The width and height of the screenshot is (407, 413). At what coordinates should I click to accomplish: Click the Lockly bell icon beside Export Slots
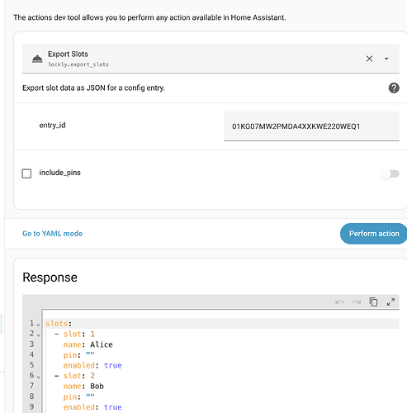pos(37,59)
